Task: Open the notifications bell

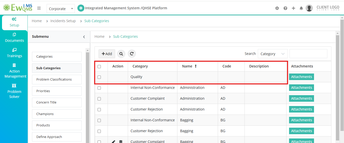Action: tap(301, 8)
